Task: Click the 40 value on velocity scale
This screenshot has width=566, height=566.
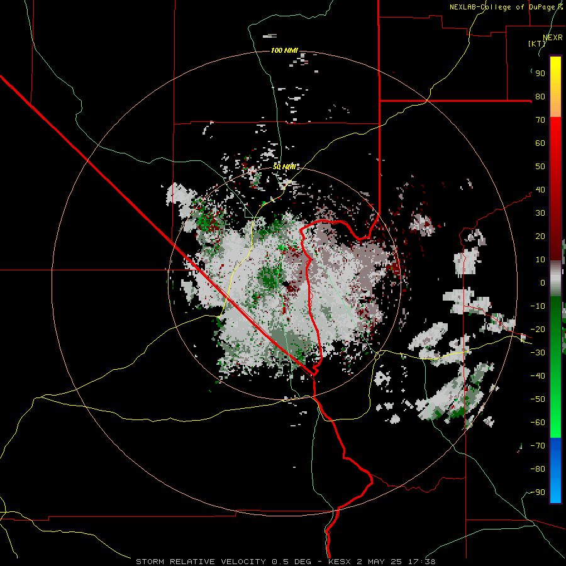Action: click(540, 190)
